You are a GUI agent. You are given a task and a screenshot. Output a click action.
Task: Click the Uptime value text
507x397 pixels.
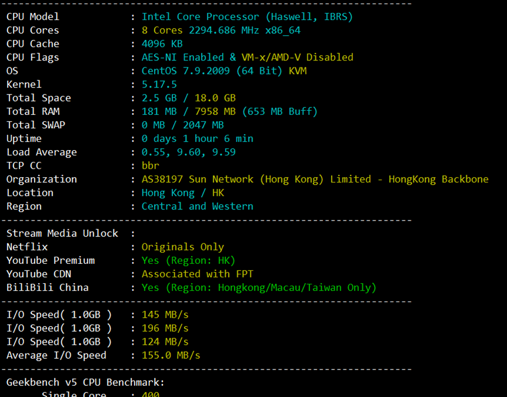[197, 138]
